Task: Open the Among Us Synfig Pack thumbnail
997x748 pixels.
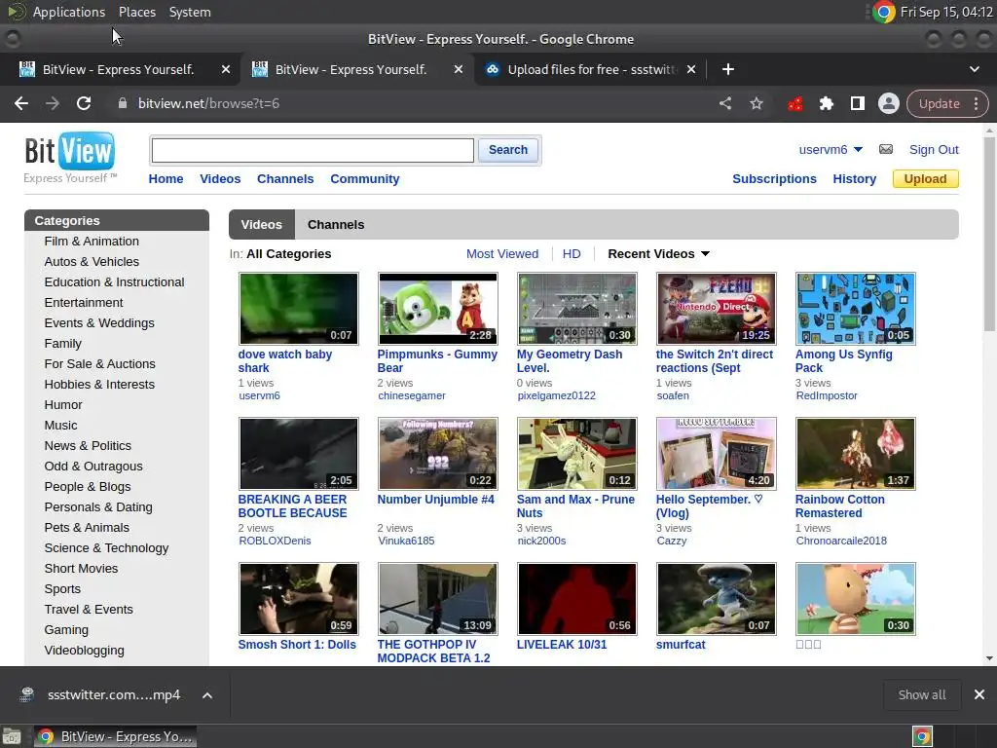Action: click(855, 309)
